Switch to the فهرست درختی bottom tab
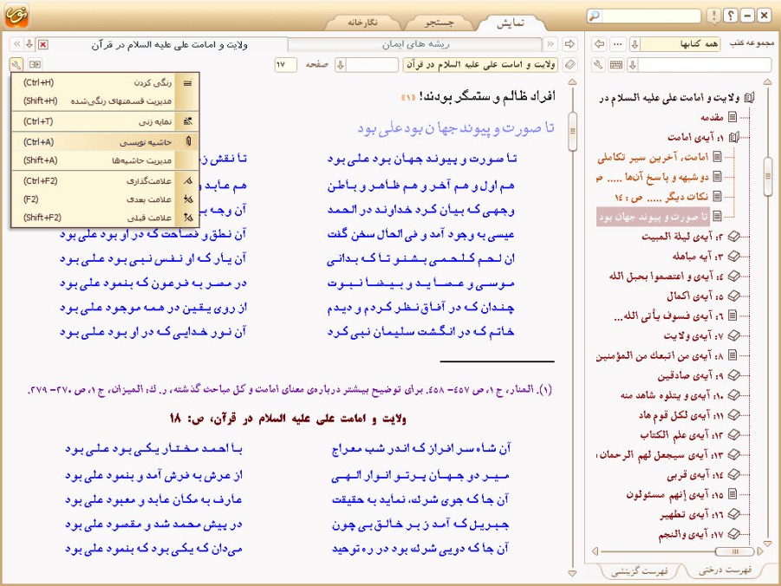Screen dimensions: 781x586 pyautogui.click(x=725, y=570)
